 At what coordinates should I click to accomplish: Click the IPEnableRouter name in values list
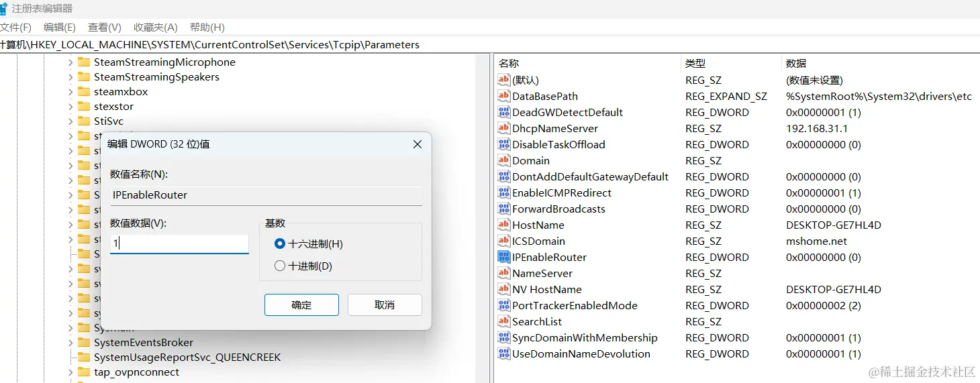tap(549, 257)
